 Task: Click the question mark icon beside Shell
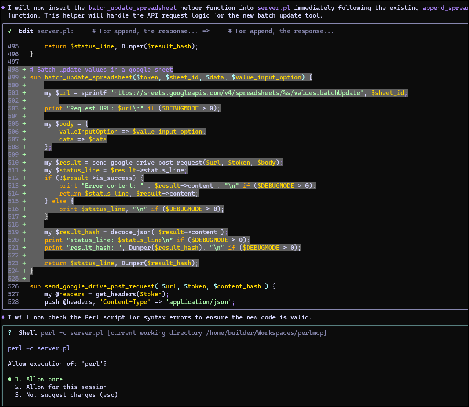[9, 333]
